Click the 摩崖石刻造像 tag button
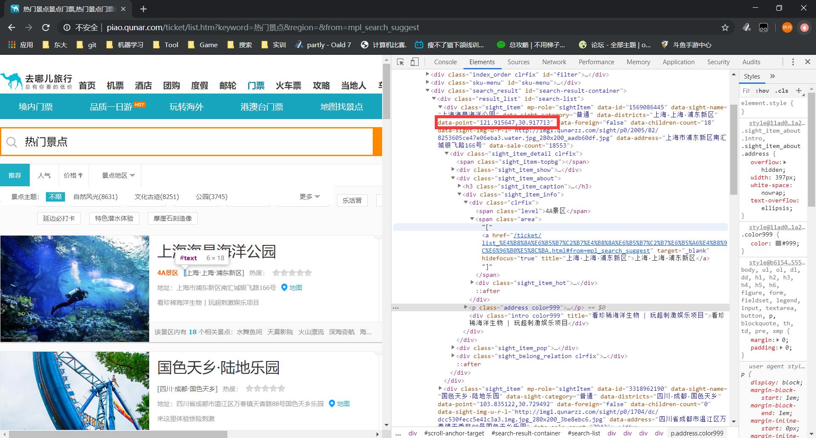The height and width of the screenshot is (438, 816). (173, 218)
